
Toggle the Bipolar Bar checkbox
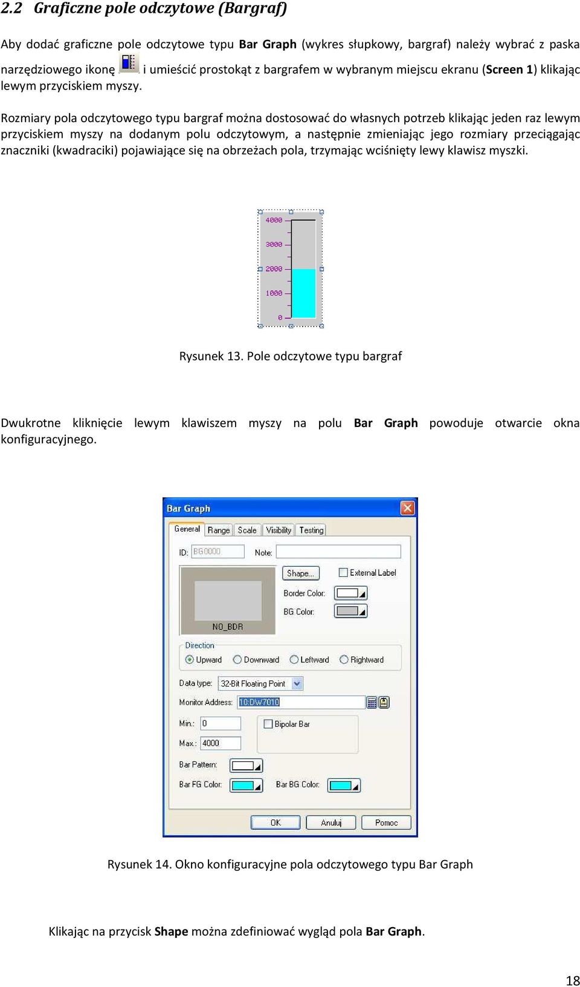(x=268, y=724)
